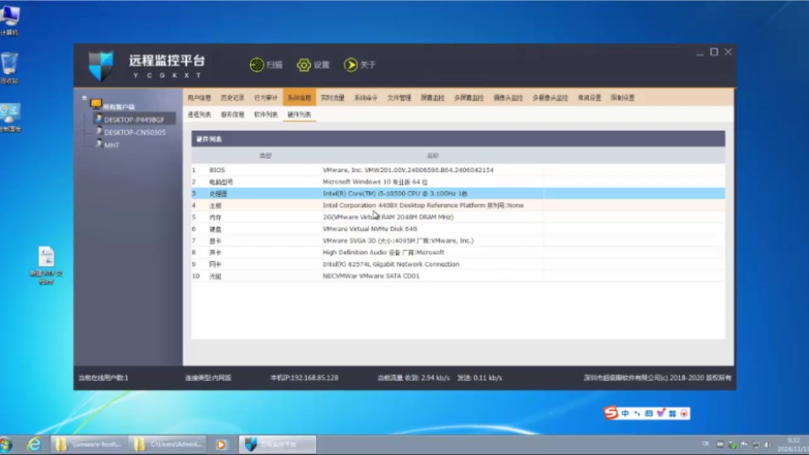
Task: Click the network tray icon
Action: click(756, 445)
